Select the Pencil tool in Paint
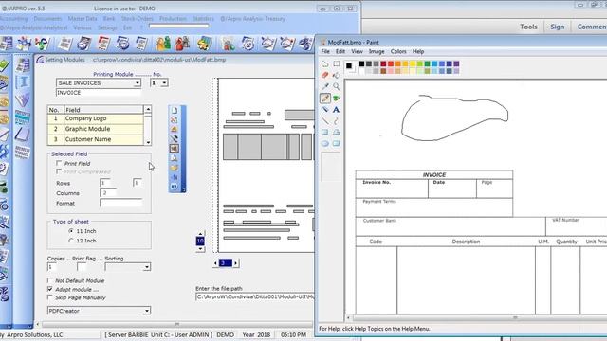607x341 pixels. 324,99
